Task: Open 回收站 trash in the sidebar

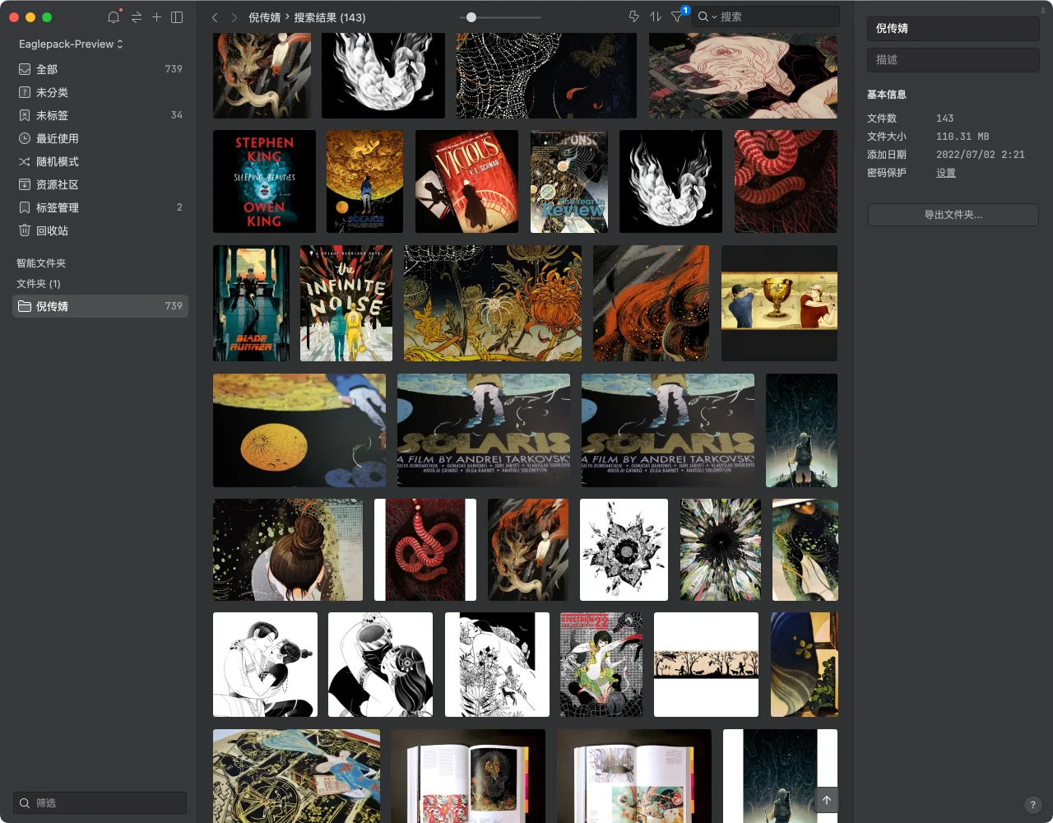Action: point(100,230)
